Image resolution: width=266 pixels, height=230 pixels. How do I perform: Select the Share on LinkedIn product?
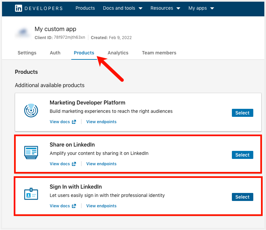243,155
